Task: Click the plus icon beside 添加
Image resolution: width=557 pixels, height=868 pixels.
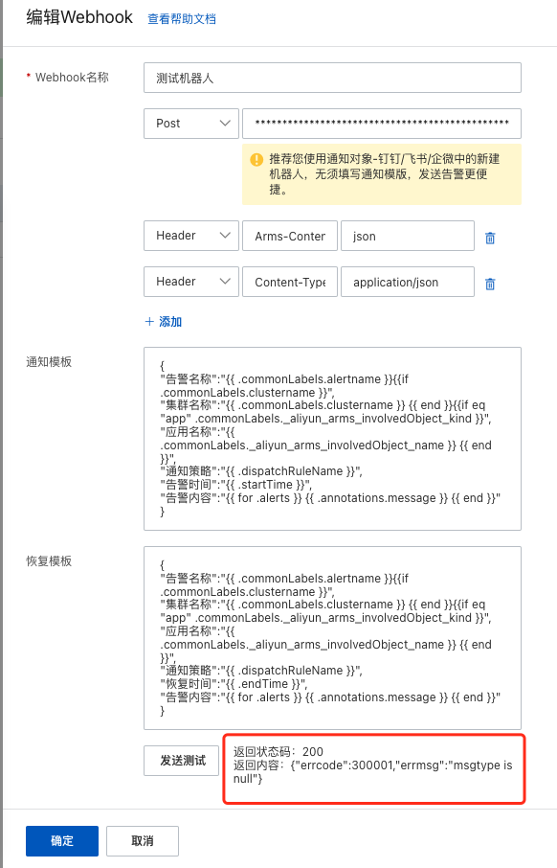Action: point(149,322)
